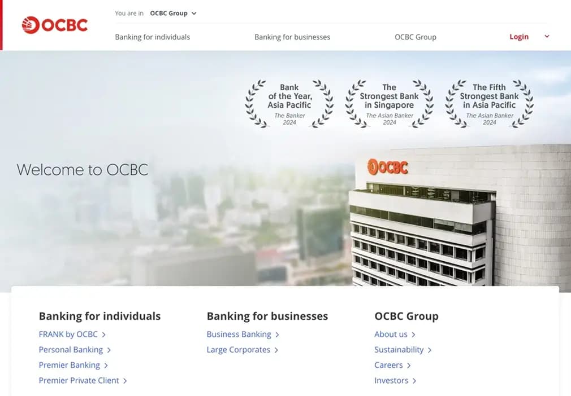
Task: Click the arrow after Large Corporates
Action: tap(276, 350)
